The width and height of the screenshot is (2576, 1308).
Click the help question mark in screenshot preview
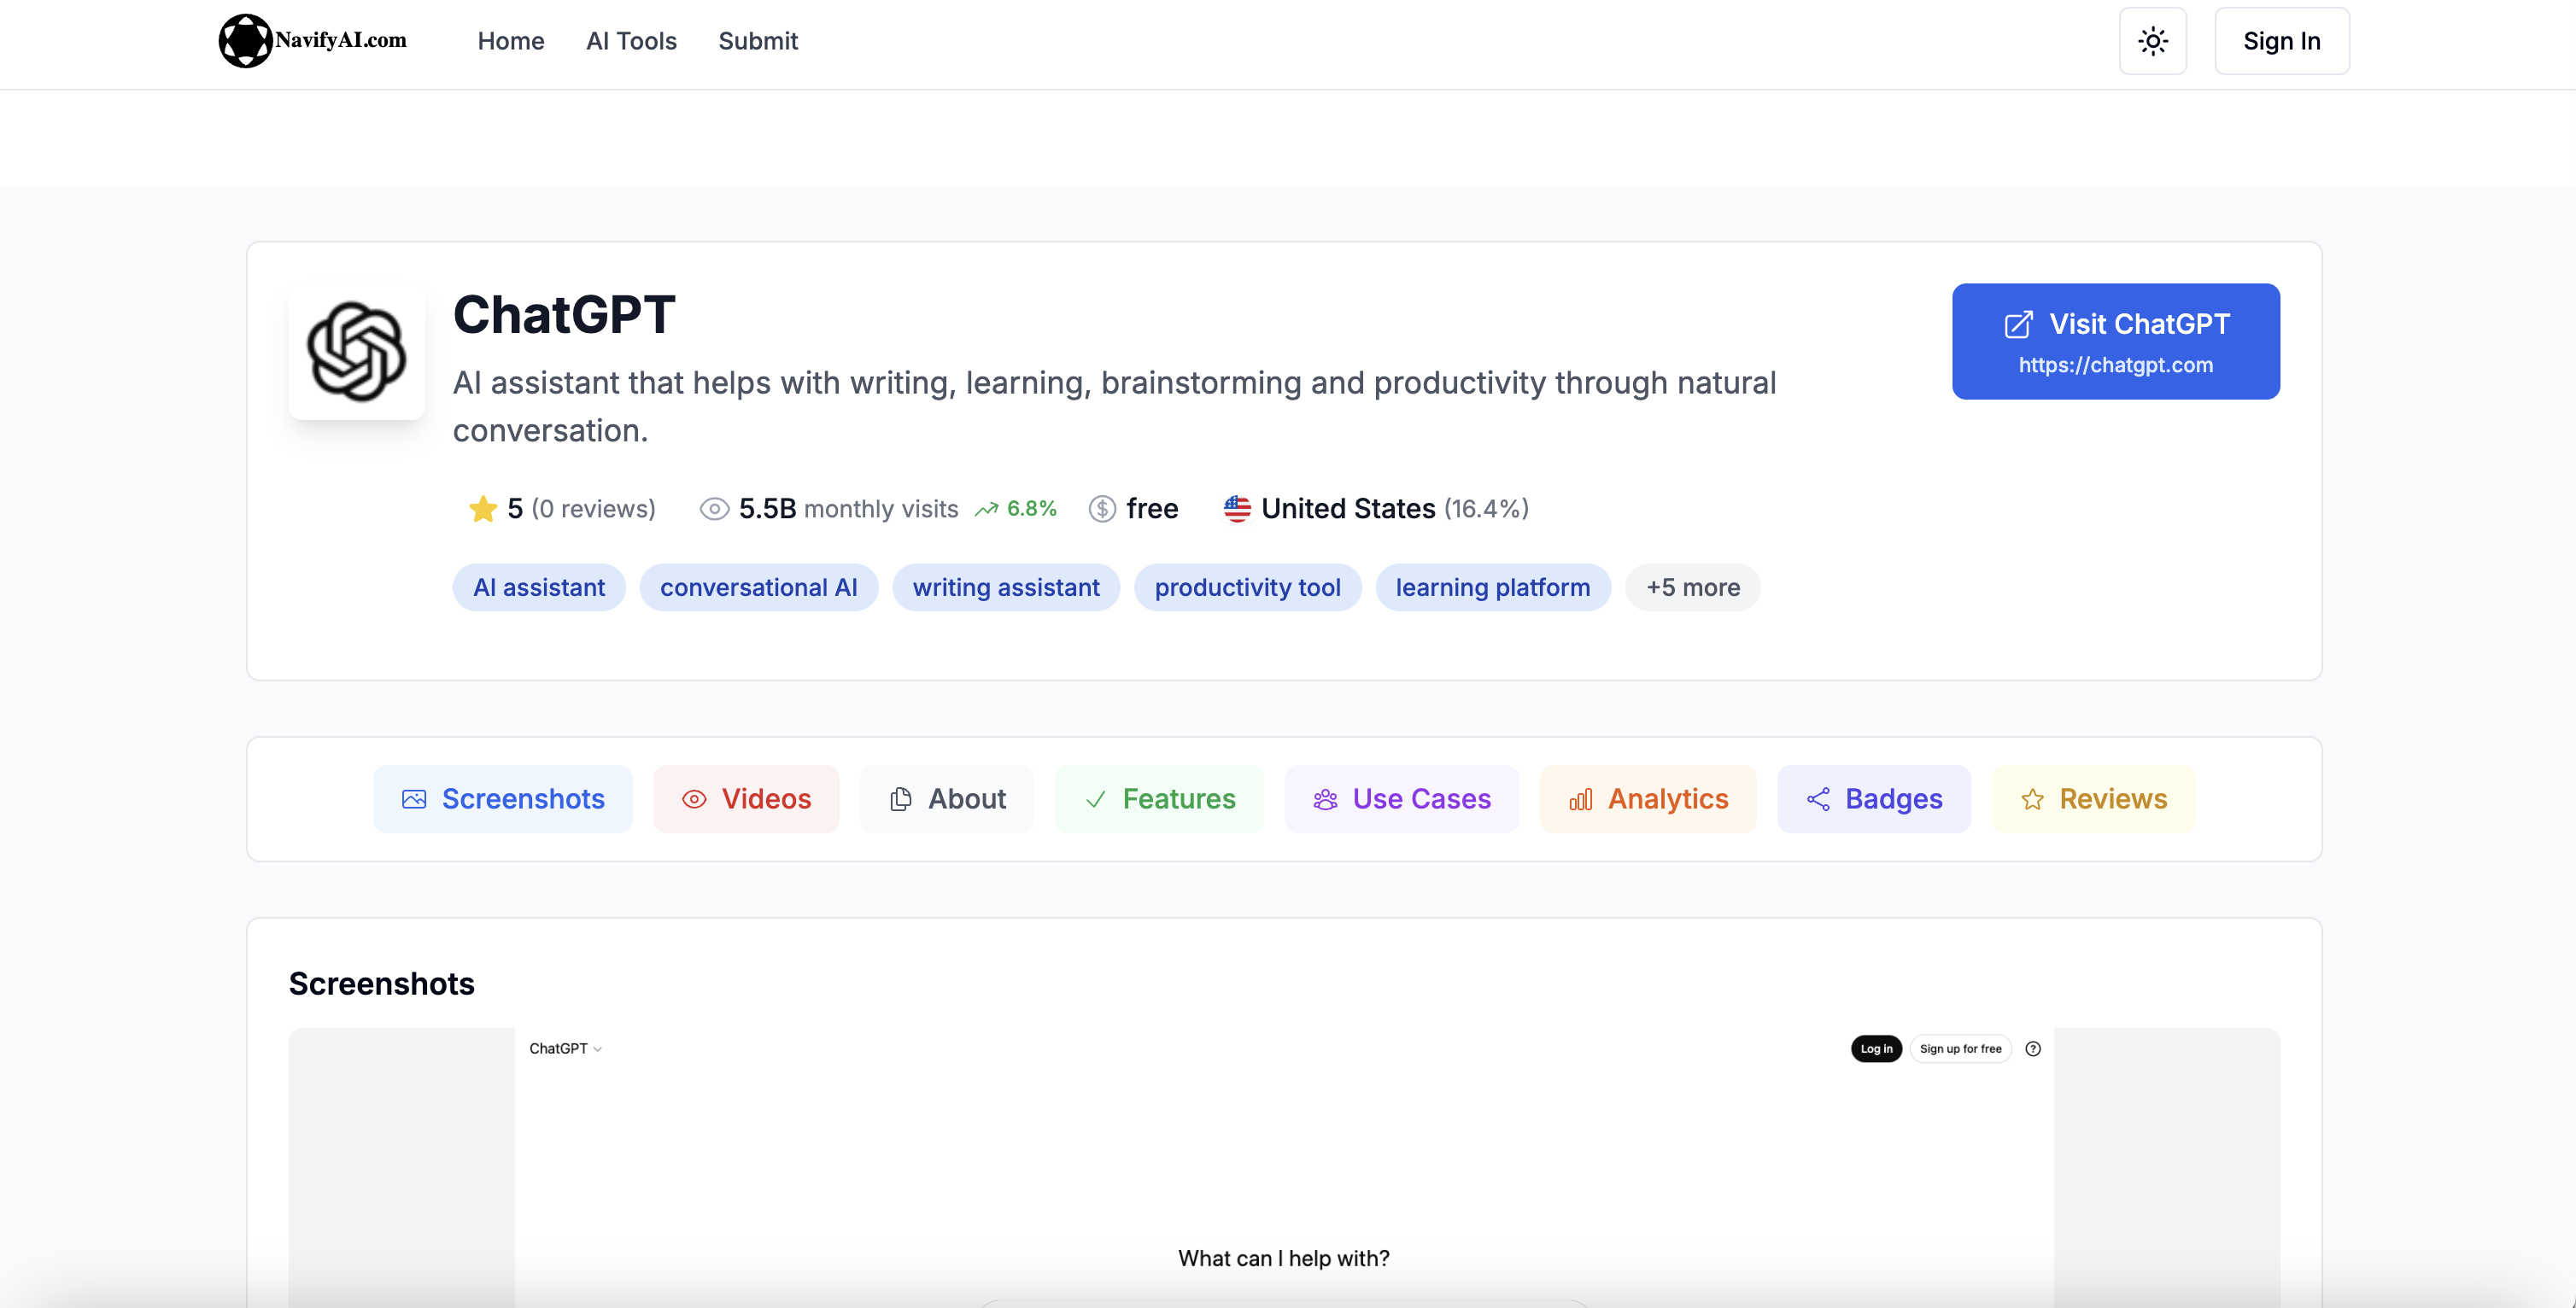coord(2033,1048)
